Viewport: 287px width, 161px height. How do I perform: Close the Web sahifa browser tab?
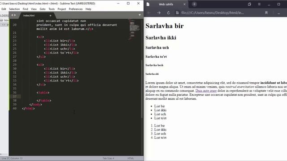(184, 4)
